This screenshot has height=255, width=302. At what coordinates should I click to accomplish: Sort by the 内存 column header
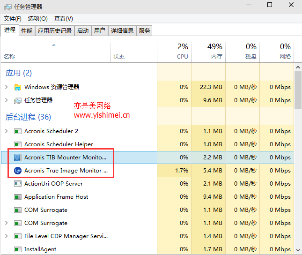(x=208, y=52)
